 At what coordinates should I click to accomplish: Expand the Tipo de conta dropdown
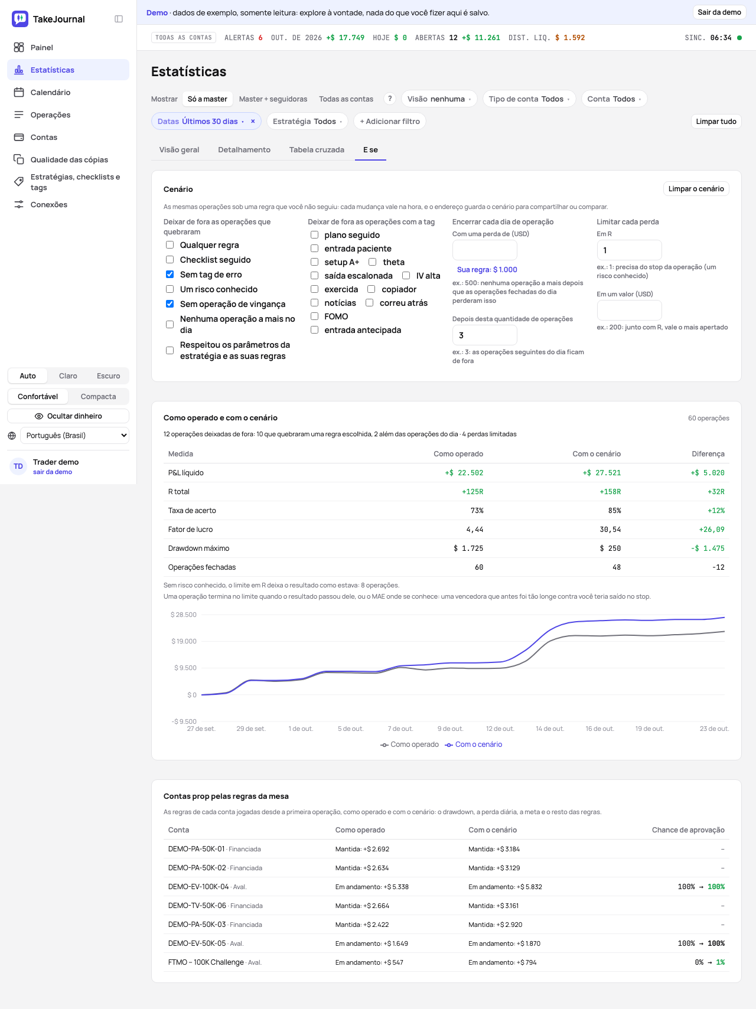tap(529, 99)
